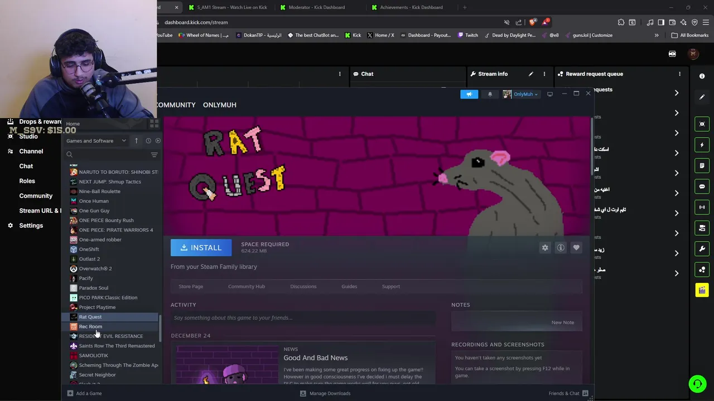Open Reward request queue options menu
Image resolution: width=714 pixels, height=401 pixels.
coord(679,74)
